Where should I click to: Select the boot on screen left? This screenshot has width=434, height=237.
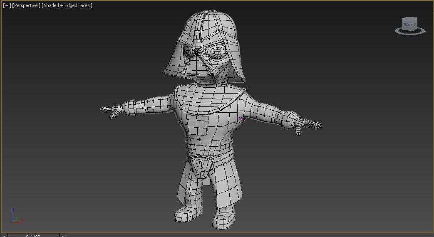coord(186,213)
